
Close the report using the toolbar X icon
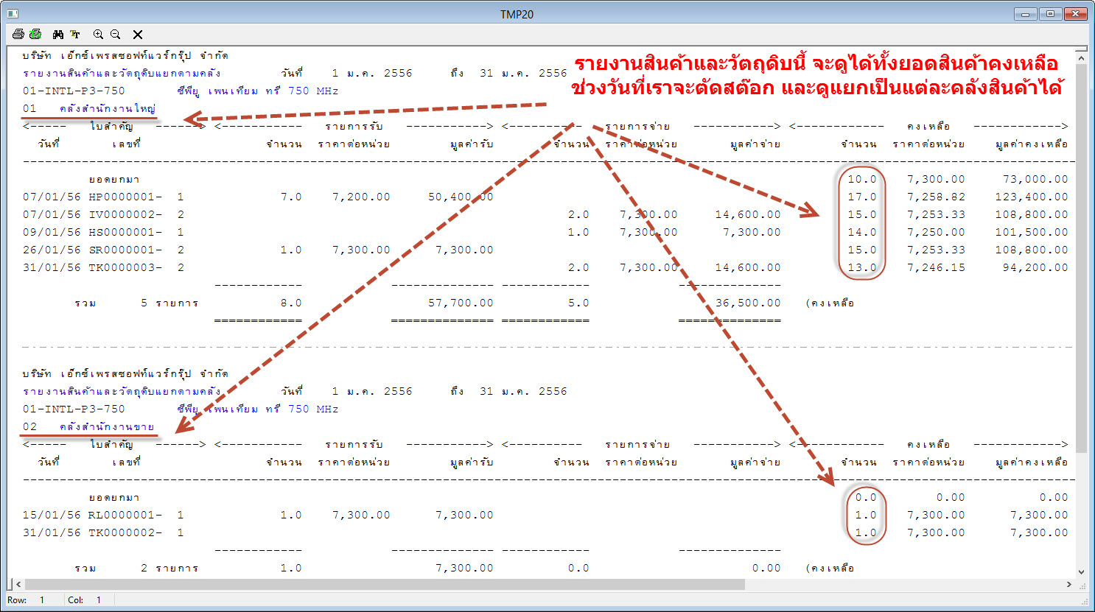click(138, 34)
